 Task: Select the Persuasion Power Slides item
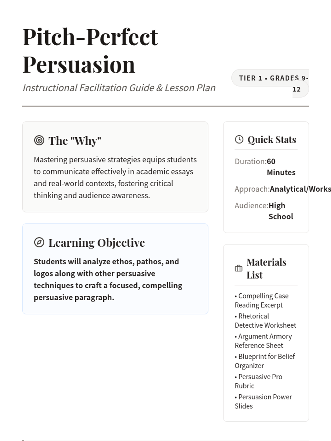pyautogui.click(x=263, y=401)
